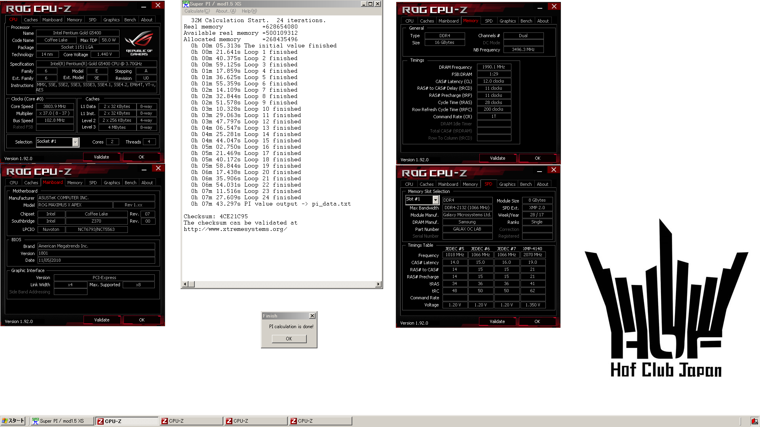Click Super PI title bar app icon
This screenshot has width=760, height=427.
pyautogui.click(x=186, y=4)
